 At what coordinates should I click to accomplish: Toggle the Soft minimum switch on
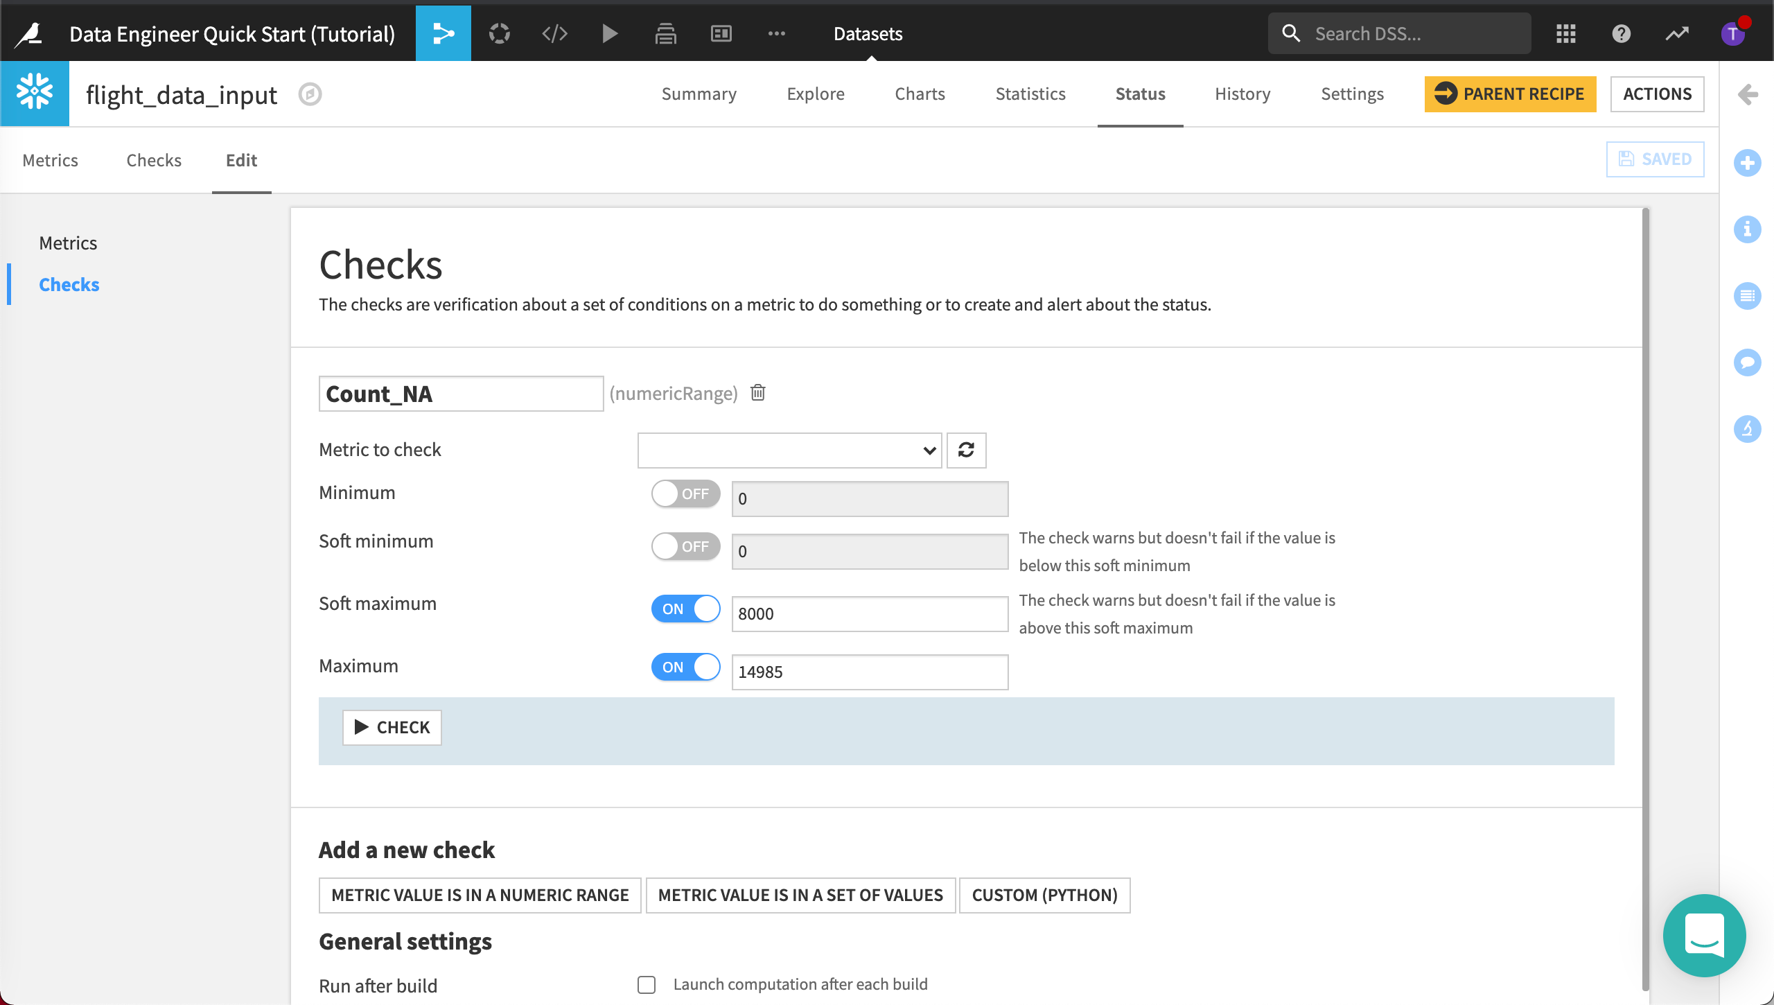[686, 546]
